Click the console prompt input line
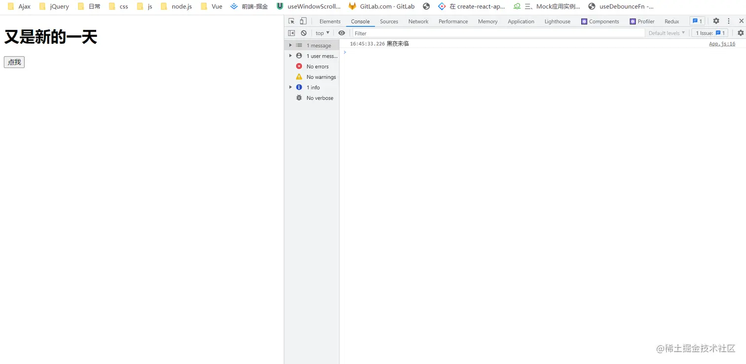This screenshot has width=746, height=364. [543, 52]
